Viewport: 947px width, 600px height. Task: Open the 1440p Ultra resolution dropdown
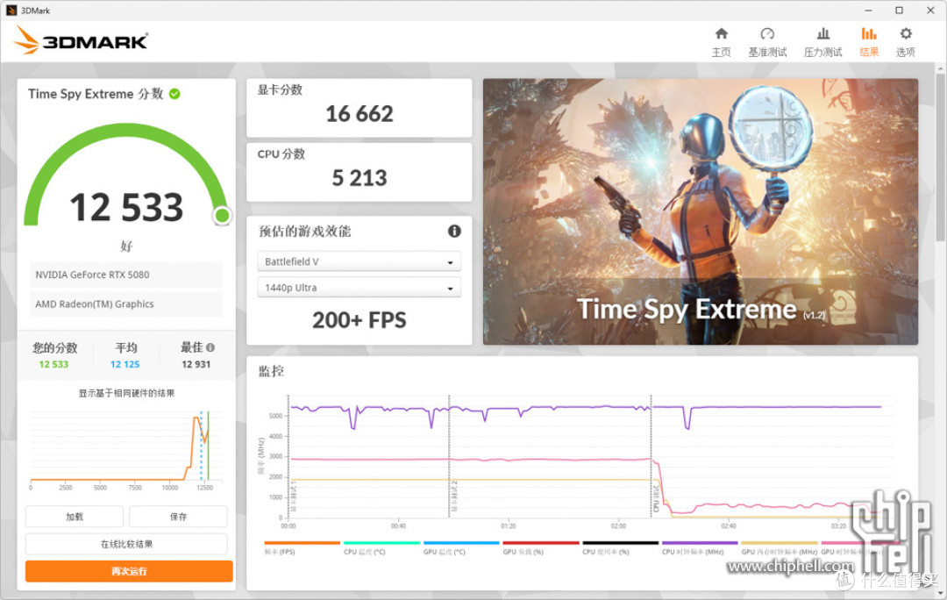coord(359,288)
